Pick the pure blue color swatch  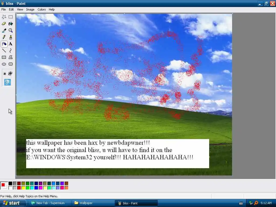(36, 188)
